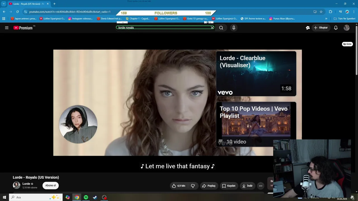Click the page vertical scrollbar
358x201 pixels.
357,50
